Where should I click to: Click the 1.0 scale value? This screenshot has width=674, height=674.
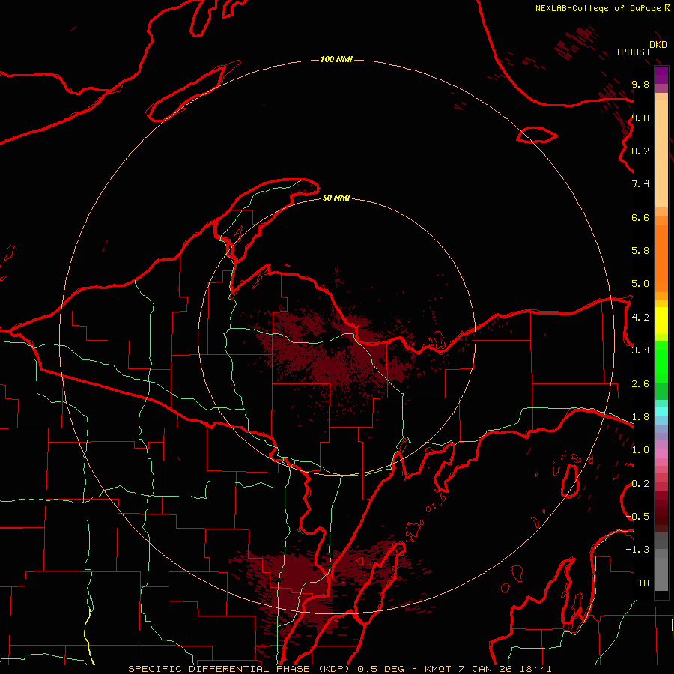pos(640,450)
